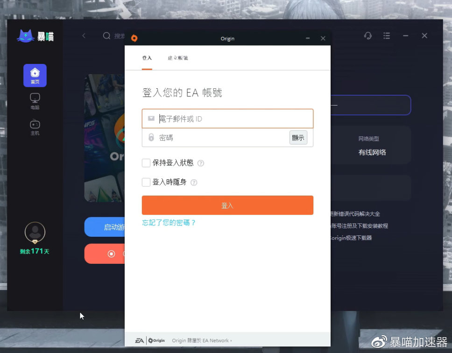Screen dimensions: 452x353
Task: Click the Origin game cover thumbnail
Action: click(105, 138)
